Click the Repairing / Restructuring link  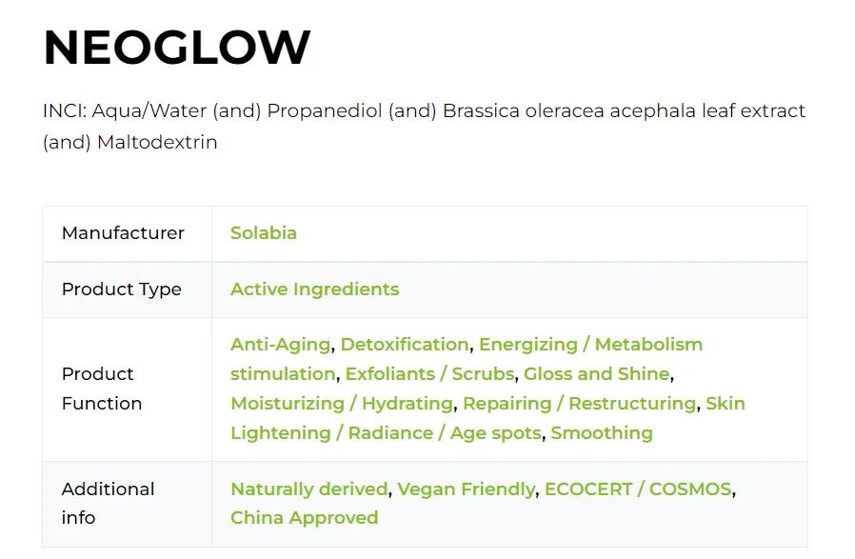[x=579, y=404]
